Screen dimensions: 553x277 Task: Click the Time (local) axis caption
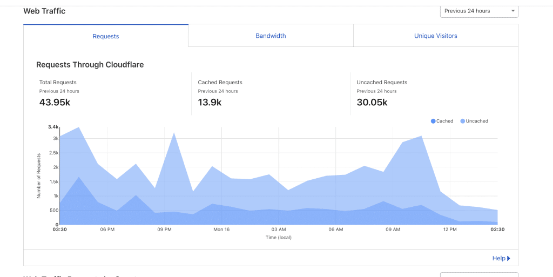click(278, 238)
